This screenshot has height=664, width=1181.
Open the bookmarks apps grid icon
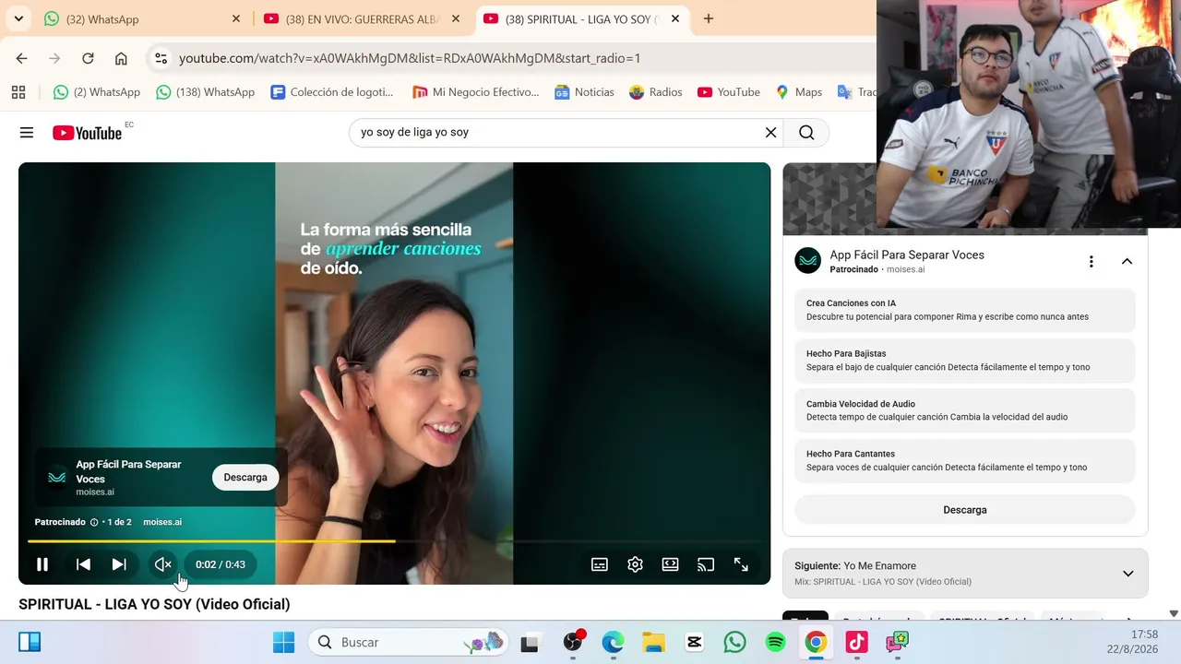tap(18, 92)
